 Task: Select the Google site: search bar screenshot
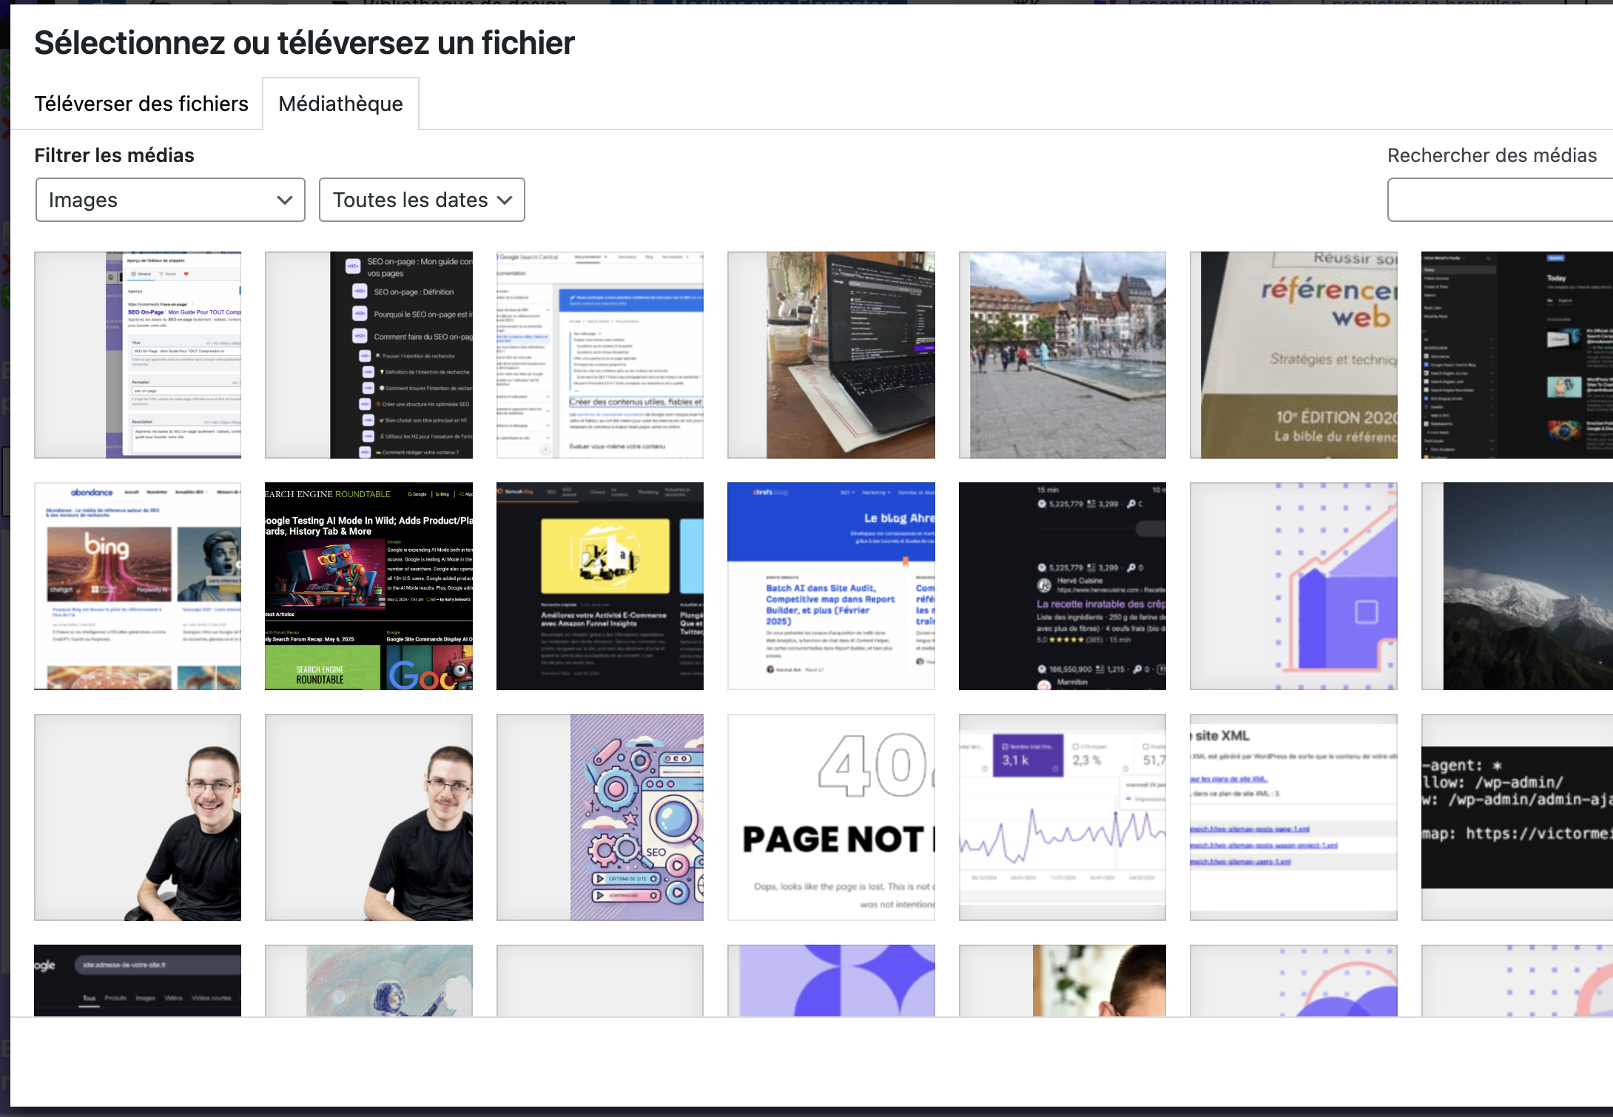click(x=138, y=980)
